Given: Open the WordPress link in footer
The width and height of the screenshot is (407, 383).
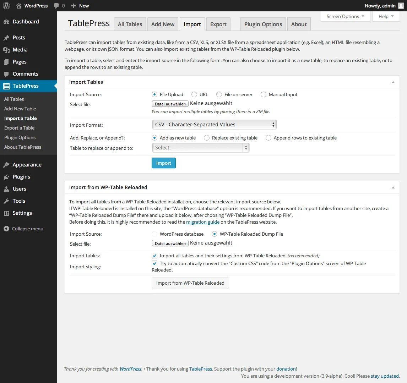Looking at the screenshot, I should point(130,369).
